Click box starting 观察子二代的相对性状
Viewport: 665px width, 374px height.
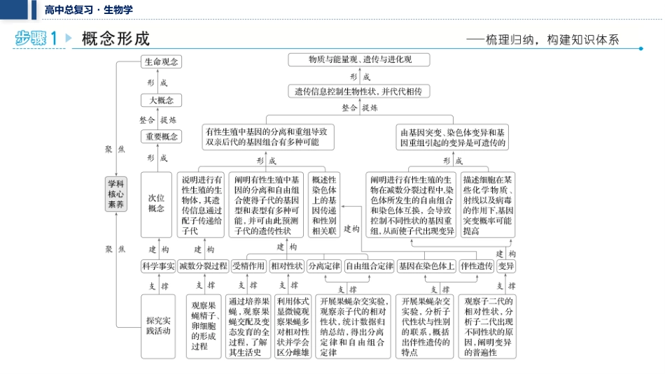pyautogui.click(x=487, y=326)
